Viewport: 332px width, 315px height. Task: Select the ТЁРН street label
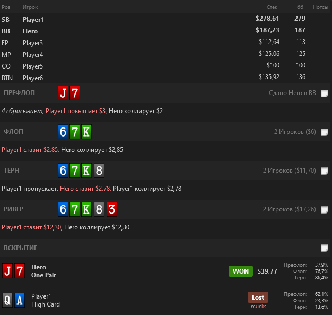click(12, 171)
